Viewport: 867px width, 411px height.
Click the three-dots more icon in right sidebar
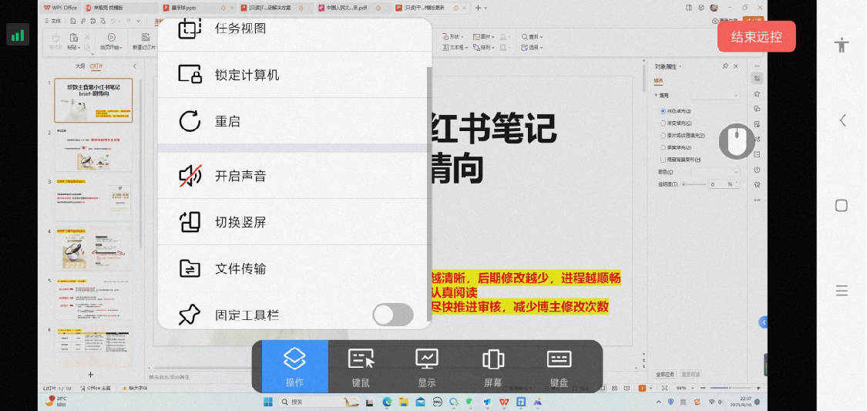tap(757, 200)
